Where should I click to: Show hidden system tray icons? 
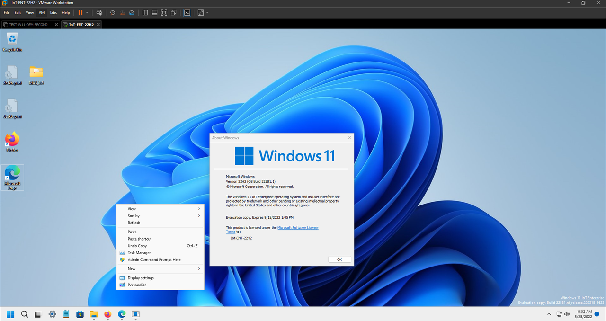point(549,314)
